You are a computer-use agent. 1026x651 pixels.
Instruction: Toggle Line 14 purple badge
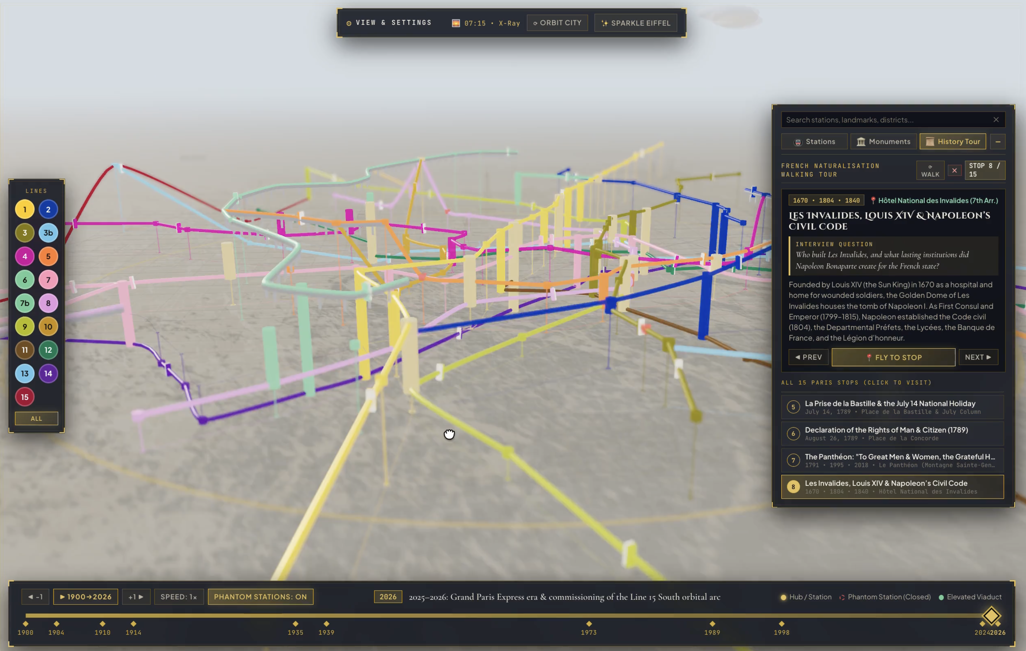click(48, 373)
